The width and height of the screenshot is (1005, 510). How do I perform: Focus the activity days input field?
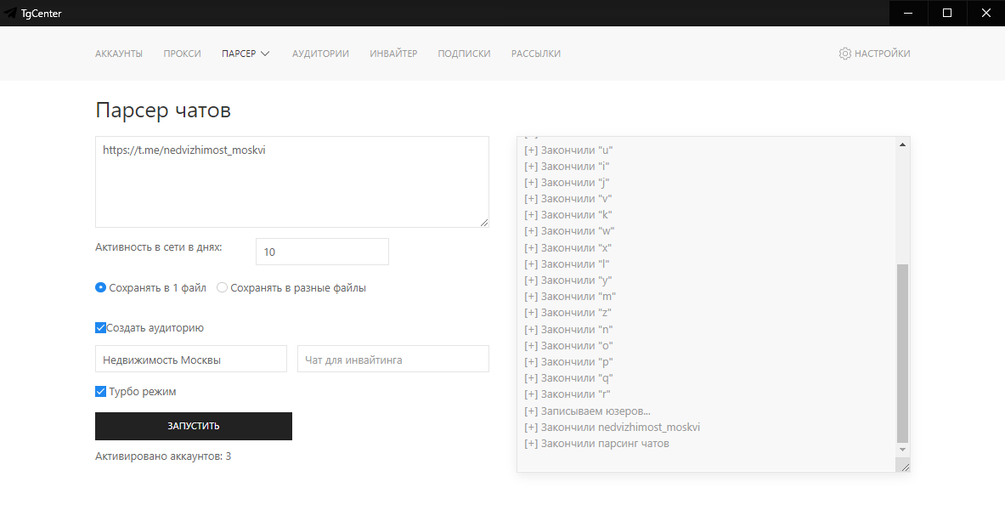322,252
